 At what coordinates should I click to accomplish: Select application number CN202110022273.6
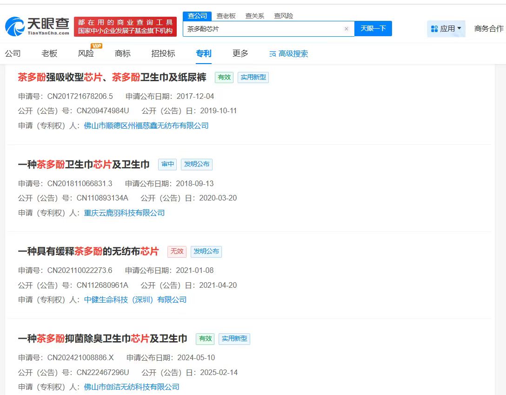(x=80, y=270)
